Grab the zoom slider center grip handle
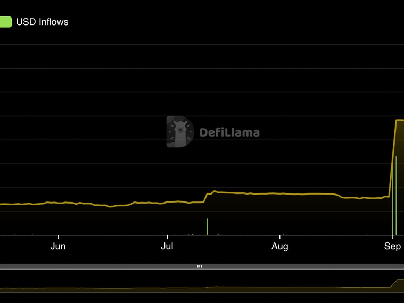Viewport: 404px width, 303px height. click(x=200, y=266)
